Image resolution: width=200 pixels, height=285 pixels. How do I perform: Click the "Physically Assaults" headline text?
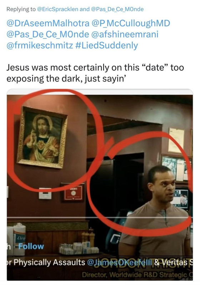pyautogui.click(x=49, y=262)
